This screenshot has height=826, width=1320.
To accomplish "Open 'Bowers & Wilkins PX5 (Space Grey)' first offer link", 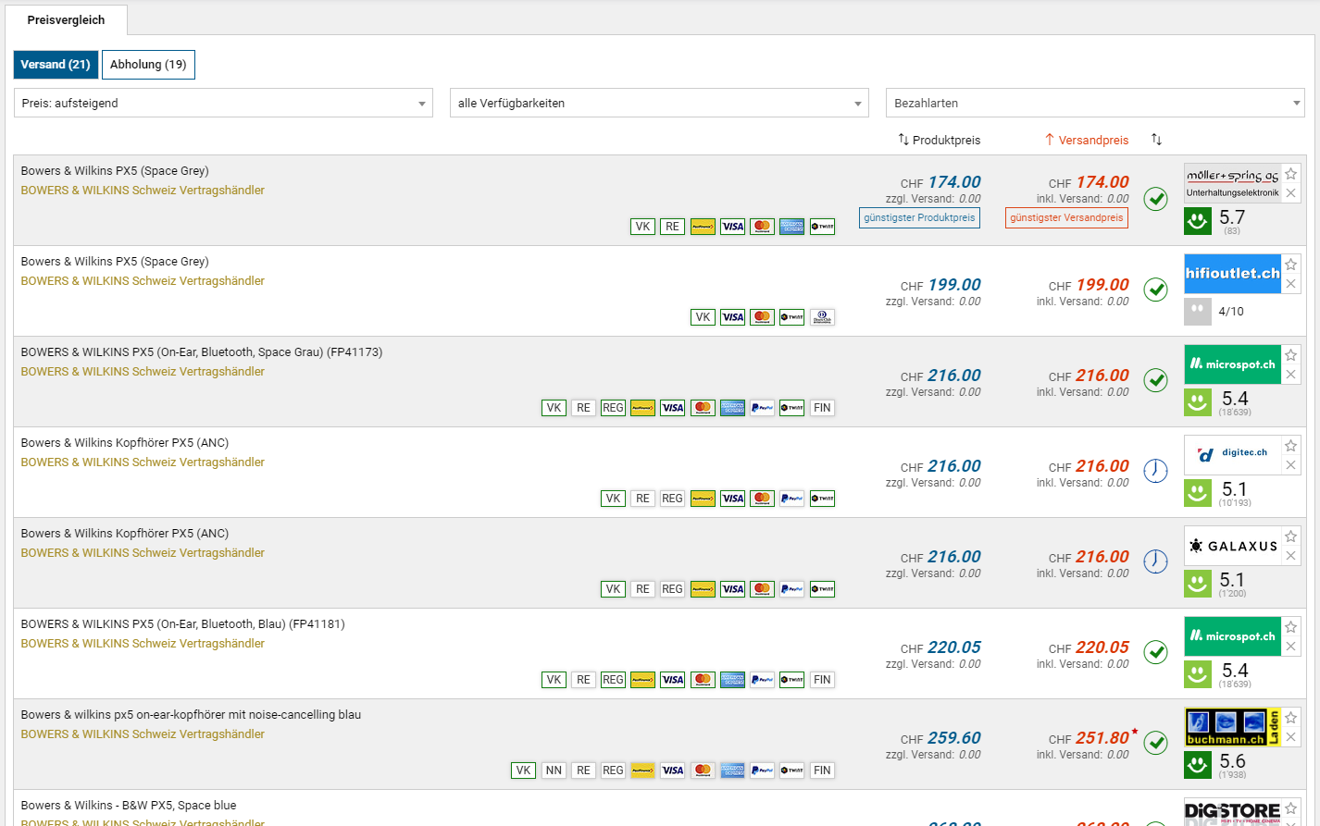I will pyautogui.click(x=115, y=171).
